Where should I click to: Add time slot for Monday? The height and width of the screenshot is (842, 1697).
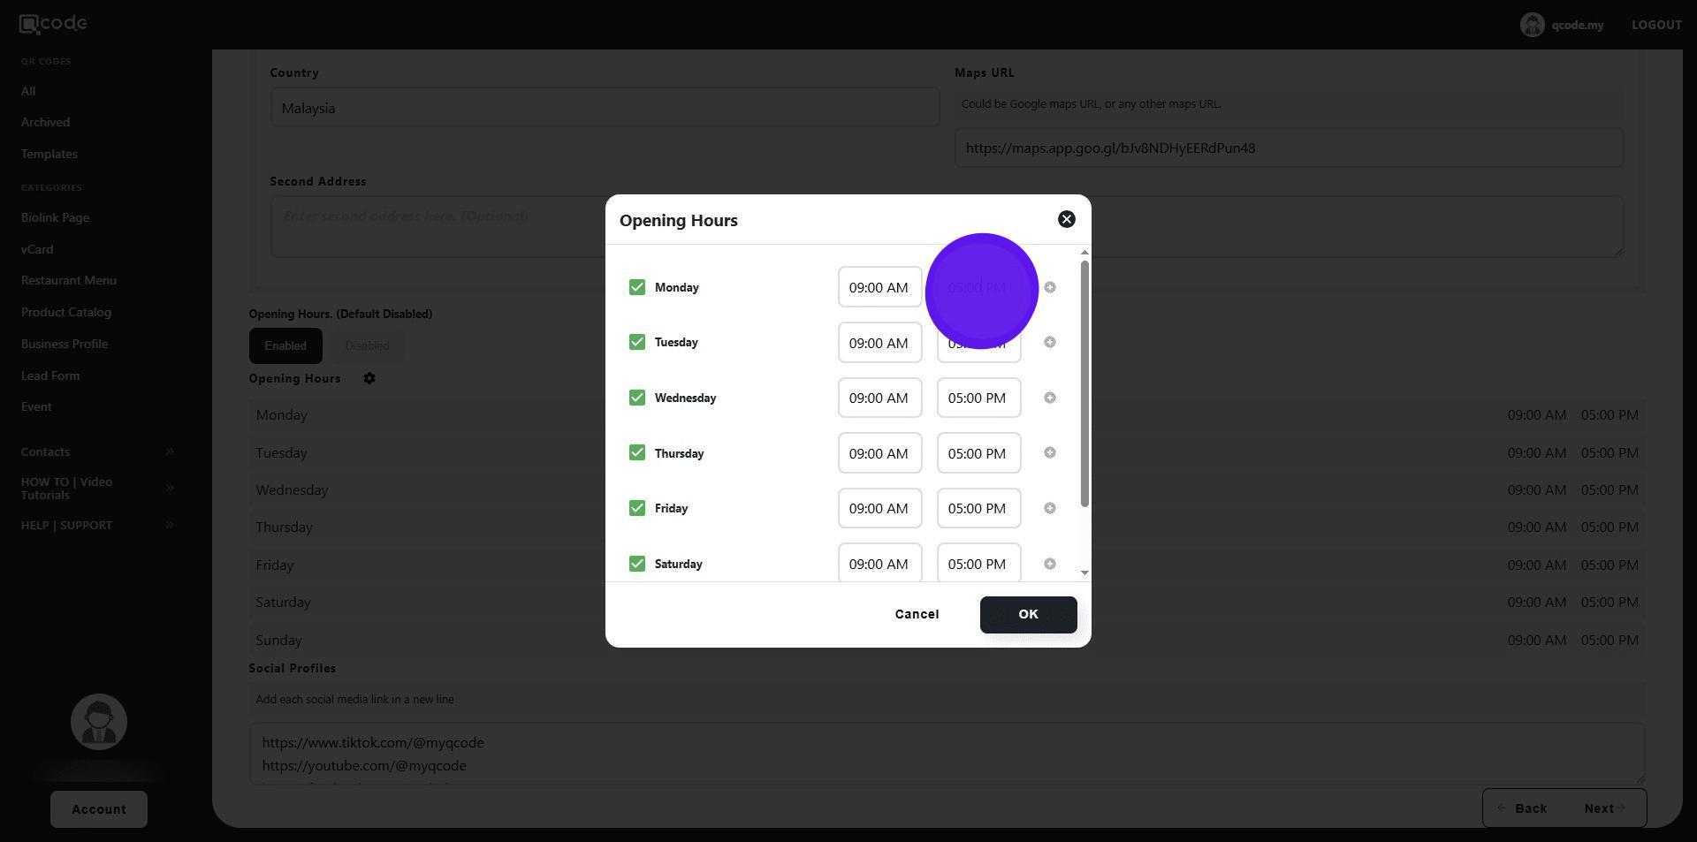1050,287
